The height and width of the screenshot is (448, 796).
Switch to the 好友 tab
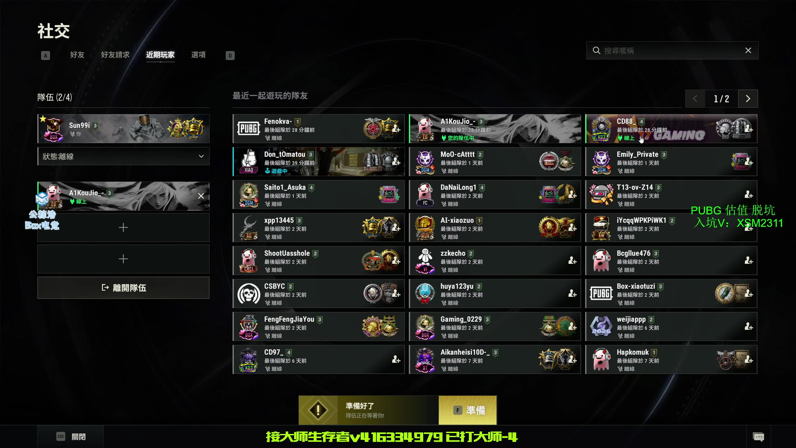[77, 55]
